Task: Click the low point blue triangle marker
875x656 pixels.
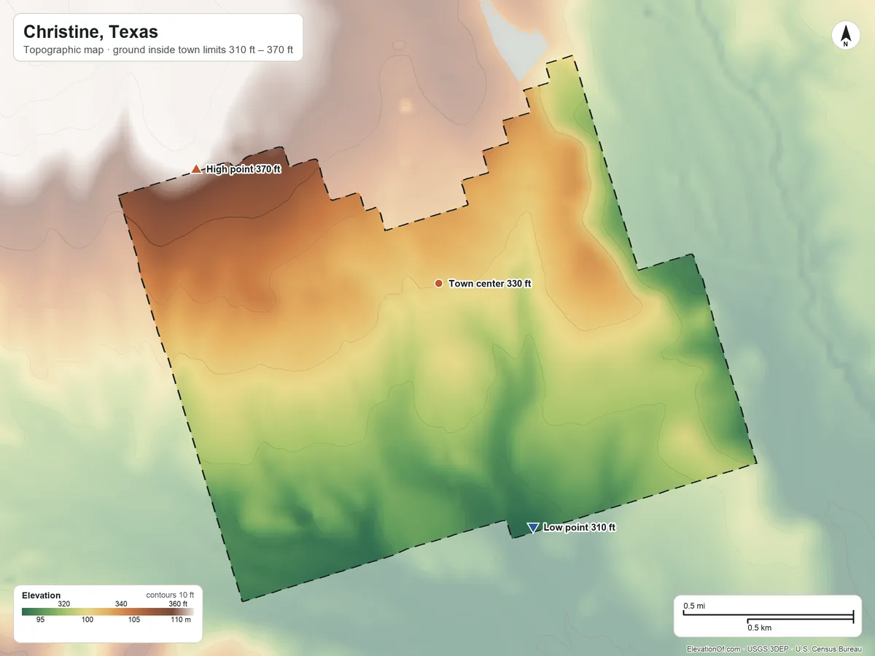Action: (x=533, y=528)
